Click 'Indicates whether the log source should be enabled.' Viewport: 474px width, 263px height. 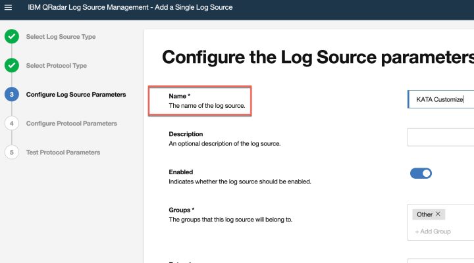point(240,181)
